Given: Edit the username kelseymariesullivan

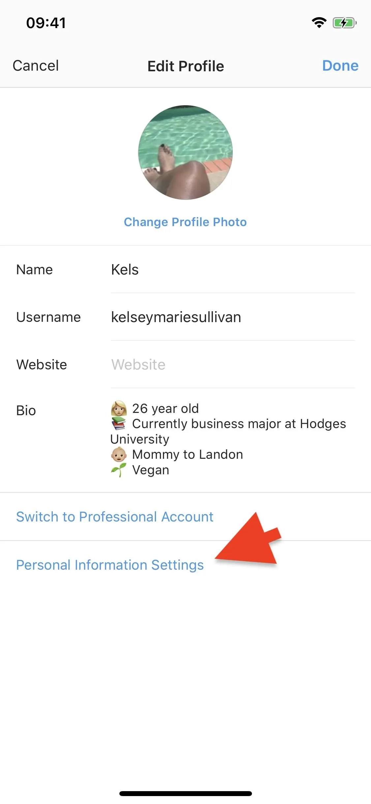Looking at the screenshot, I should click(x=232, y=317).
